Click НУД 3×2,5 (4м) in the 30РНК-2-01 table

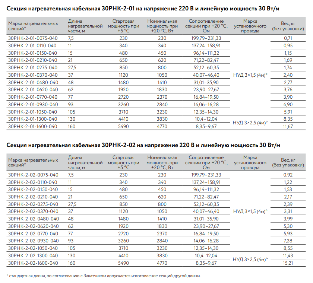tap(250, 123)
